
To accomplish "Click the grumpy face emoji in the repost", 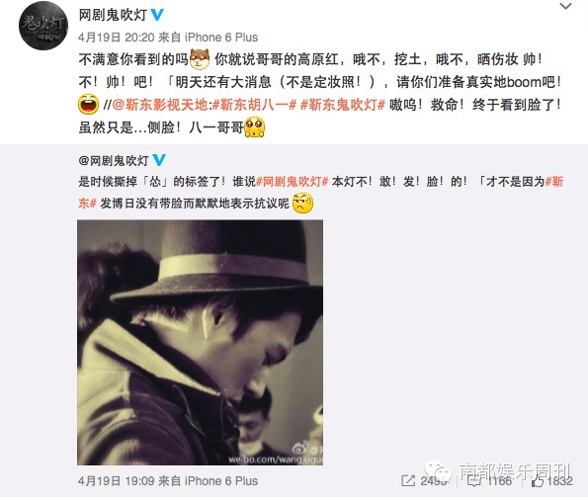I will [x=302, y=204].
